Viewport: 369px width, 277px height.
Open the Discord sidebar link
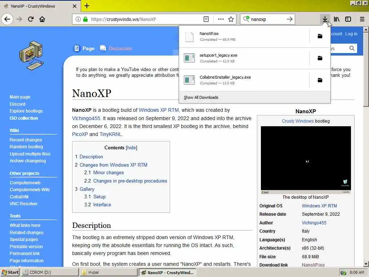pyautogui.click(x=17, y=104)
